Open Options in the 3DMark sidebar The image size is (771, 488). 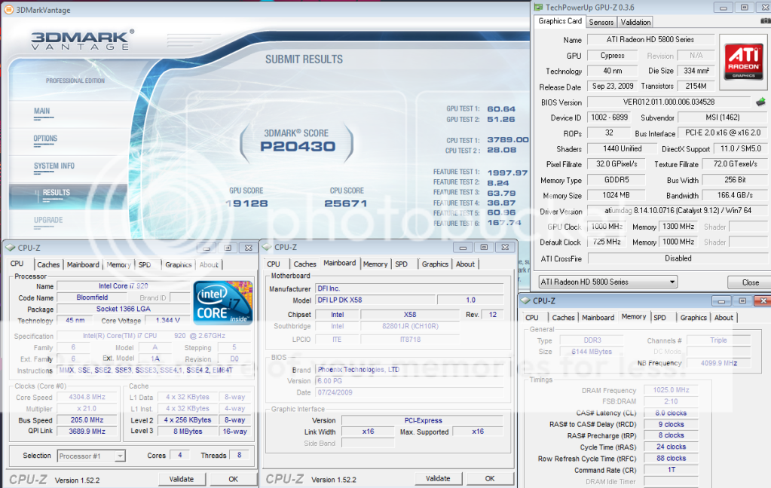coord(45,139)
